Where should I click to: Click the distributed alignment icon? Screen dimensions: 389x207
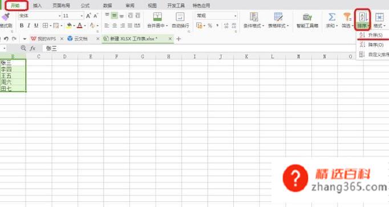pos(137,26)
